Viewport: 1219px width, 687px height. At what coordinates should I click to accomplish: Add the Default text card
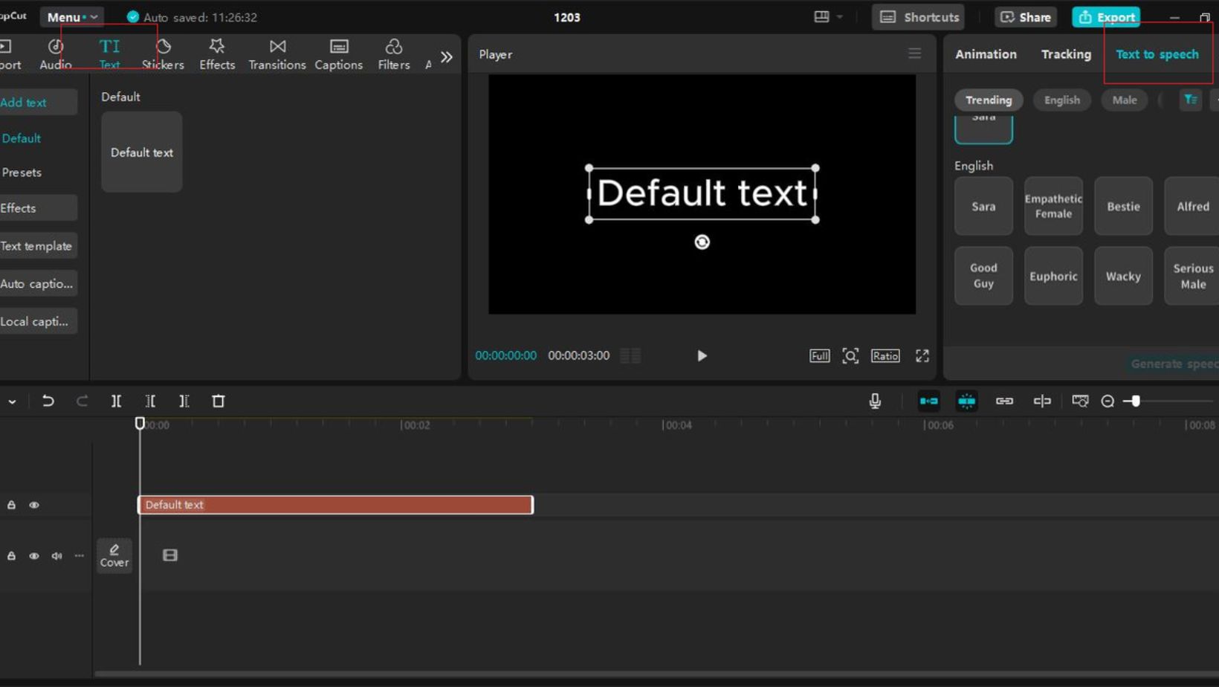coord(142,152)
